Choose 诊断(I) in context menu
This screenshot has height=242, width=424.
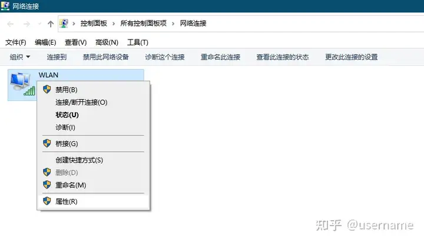point(94,127)
